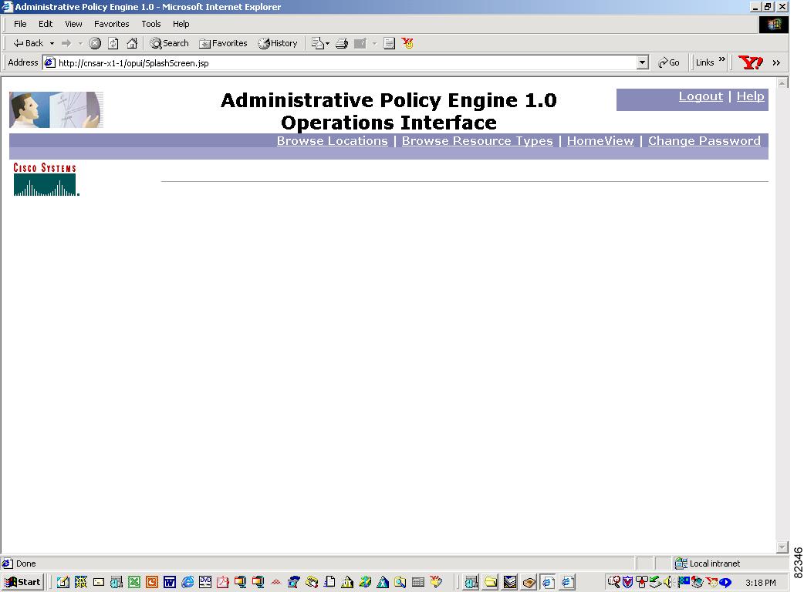
Task: Click the Windows logo throbber icon
Action: click(x=774, y=24)
